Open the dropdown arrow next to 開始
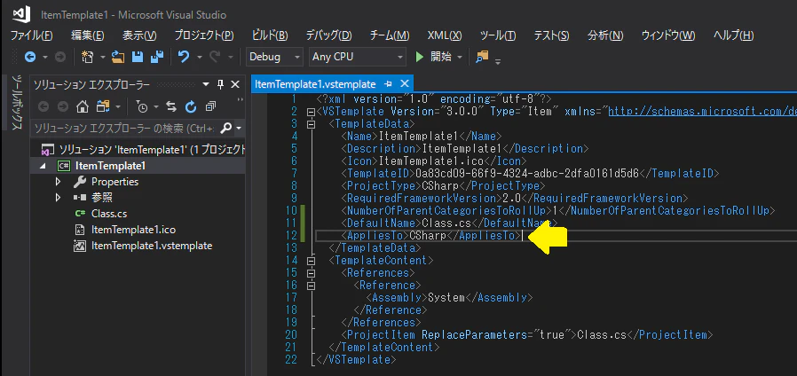 tap(460, 58)
